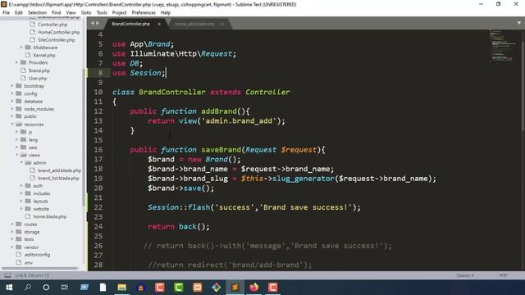Viewport: 525px width, 295px height.
Task: Select the storage folder in sidebar
Action: 32,232
